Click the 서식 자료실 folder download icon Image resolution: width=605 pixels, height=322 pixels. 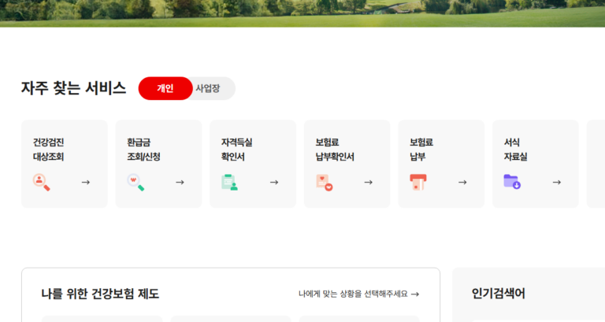click(512, 182)
